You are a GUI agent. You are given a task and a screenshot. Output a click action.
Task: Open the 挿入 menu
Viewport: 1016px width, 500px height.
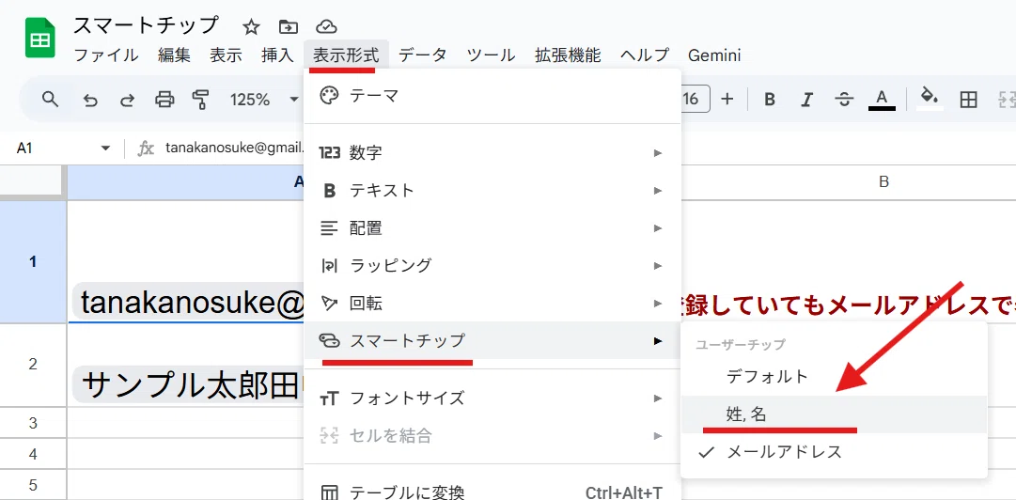[277, 55]
